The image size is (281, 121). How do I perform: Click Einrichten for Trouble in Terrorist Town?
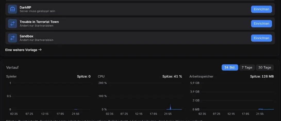[261, 24]
